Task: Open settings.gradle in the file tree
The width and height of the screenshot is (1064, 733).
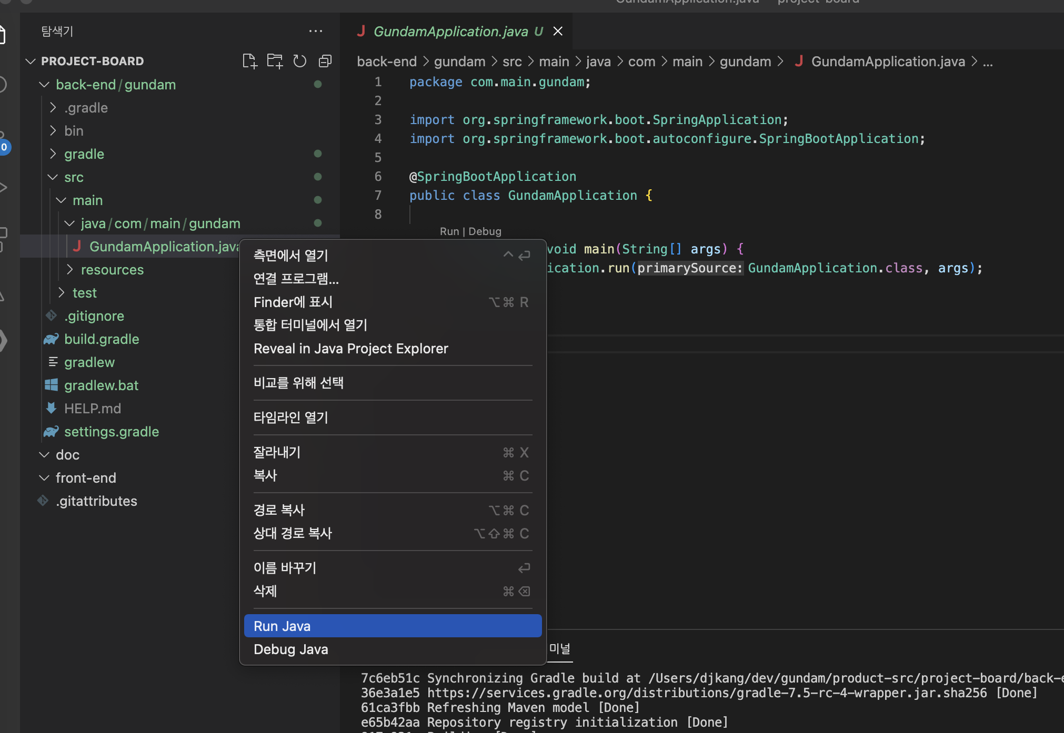Action: [x=112, y=432]
